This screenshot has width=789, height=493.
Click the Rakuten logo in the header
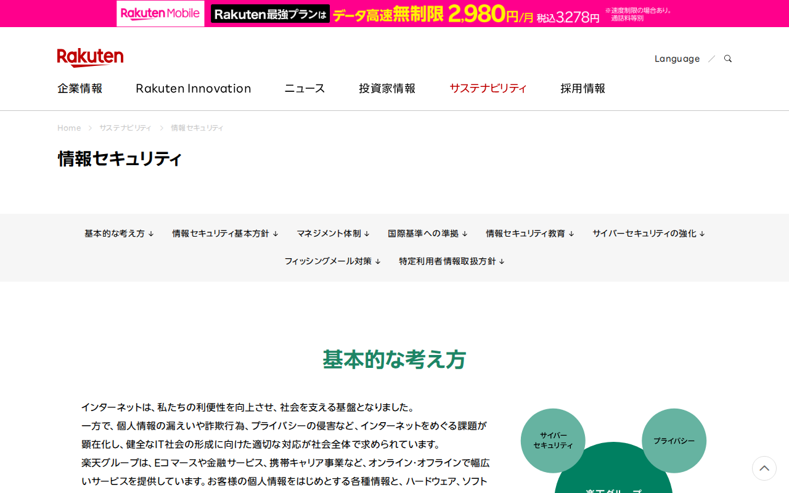pos(90,56)
